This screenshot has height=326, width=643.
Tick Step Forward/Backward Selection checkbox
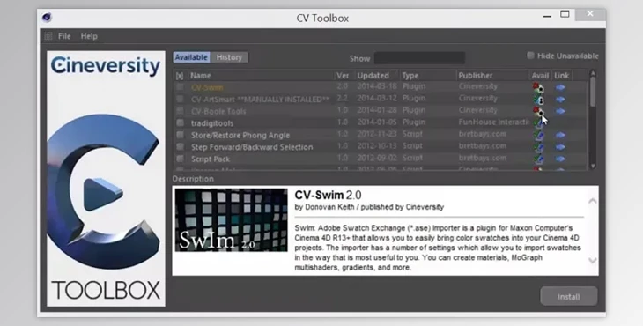click(180, 146)
